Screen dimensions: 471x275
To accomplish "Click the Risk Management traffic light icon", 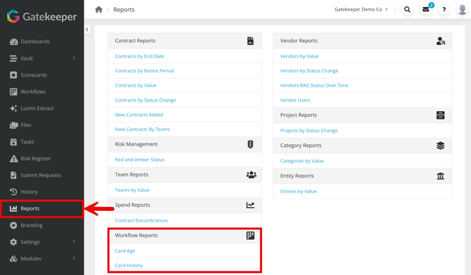I will pos(250,144).
